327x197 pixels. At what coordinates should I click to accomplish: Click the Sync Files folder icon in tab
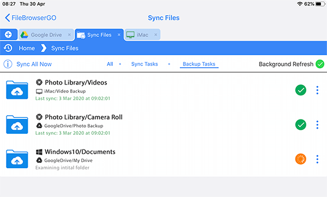[81, 35]
